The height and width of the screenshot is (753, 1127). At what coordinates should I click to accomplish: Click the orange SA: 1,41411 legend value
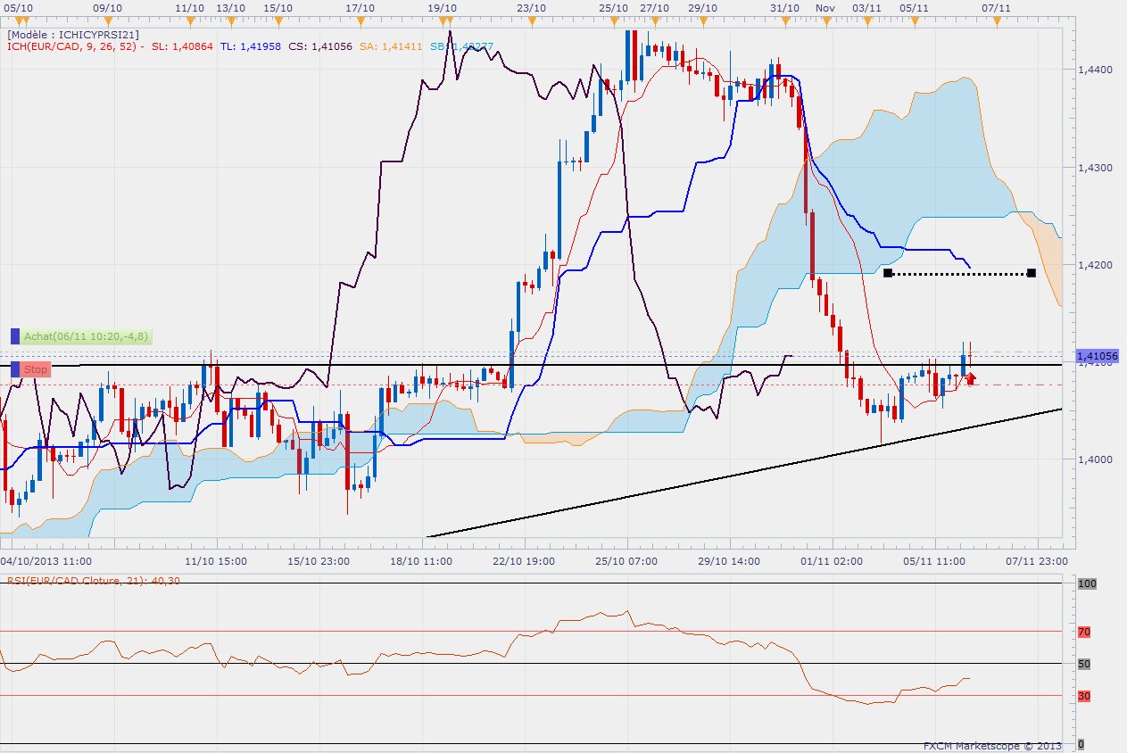(391, 46)
